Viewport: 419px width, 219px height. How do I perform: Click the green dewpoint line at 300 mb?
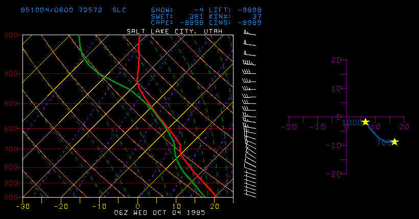[x=79, y=36]
